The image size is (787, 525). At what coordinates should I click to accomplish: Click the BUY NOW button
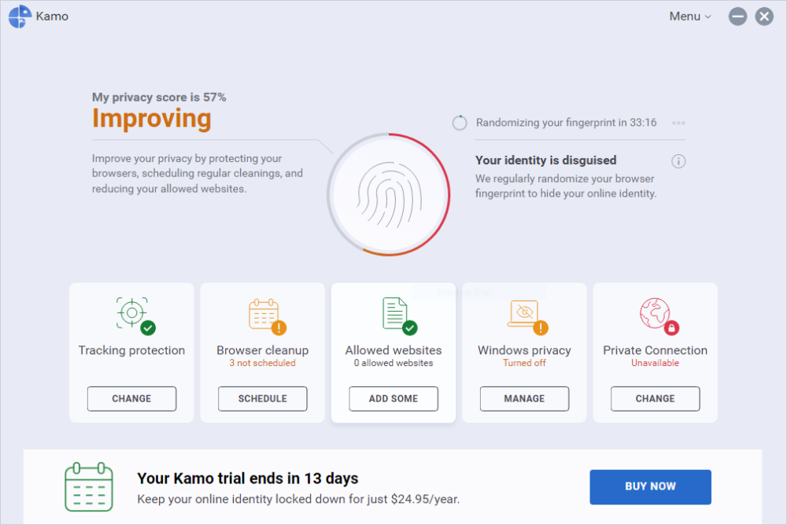pyautogui.click(x=650, y=486)
